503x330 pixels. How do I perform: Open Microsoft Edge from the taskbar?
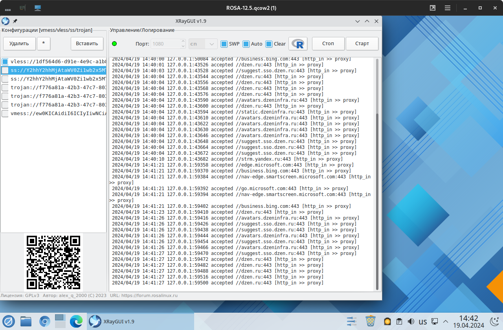tap(76, 321)
